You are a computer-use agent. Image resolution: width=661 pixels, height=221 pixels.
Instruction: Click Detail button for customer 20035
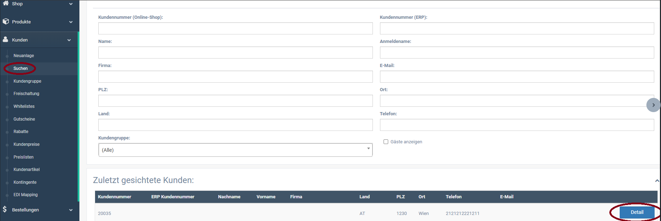[637, 212]
